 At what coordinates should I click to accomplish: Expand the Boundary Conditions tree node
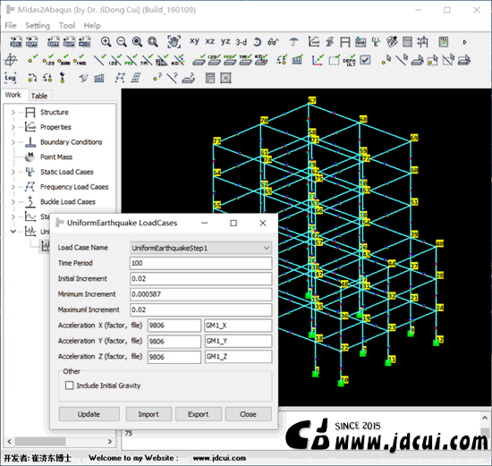pyautogui.click(x=13, y=142)
